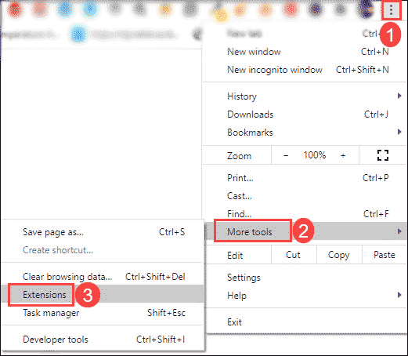Click the Ctrl+J shortcut label
The image size is (408, 356).
[x=376, y=114]
